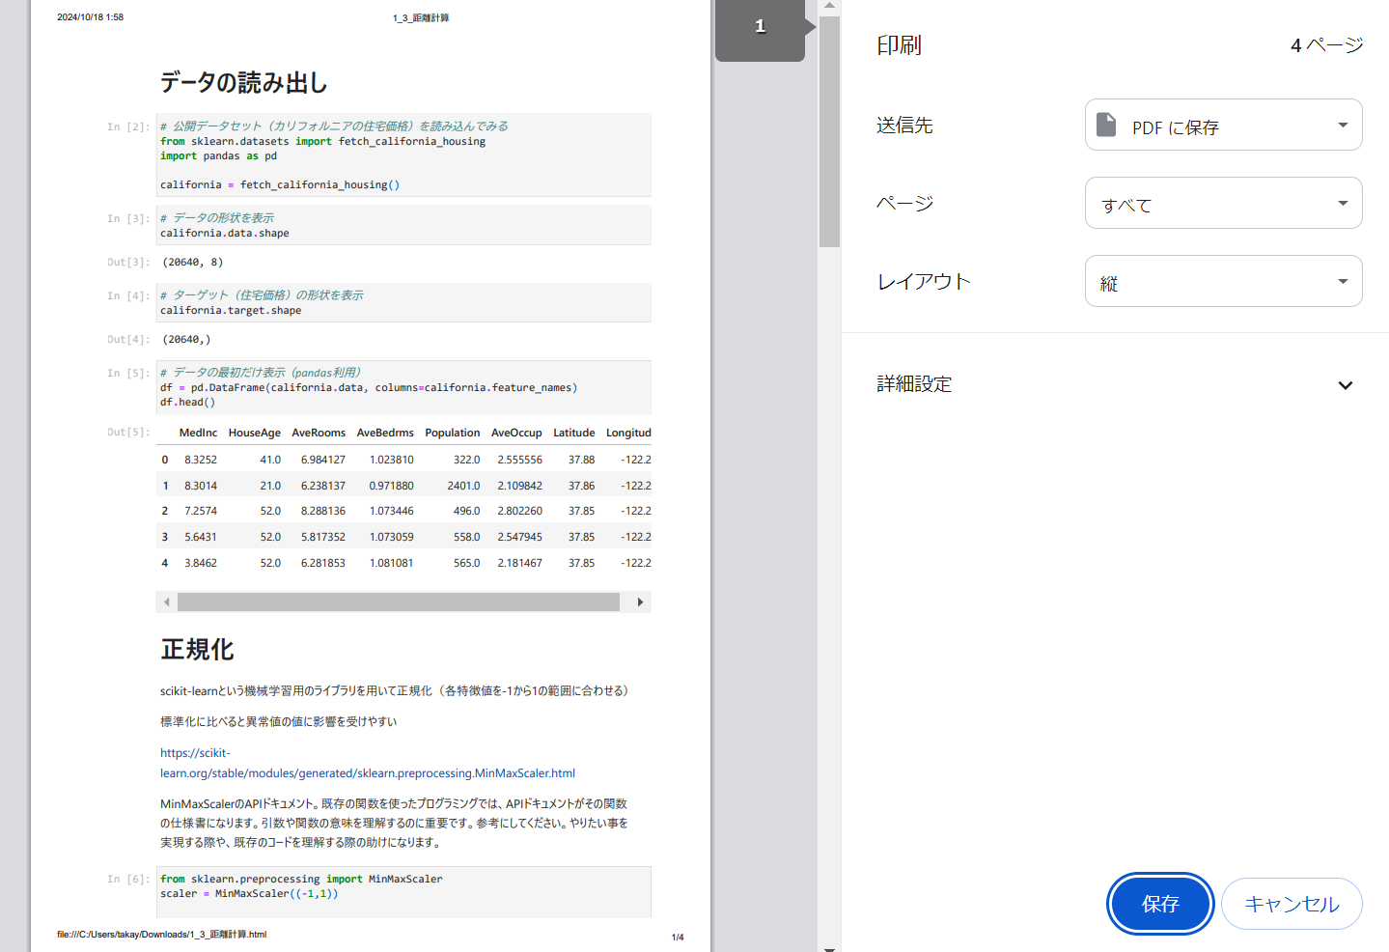Open the レイアウト orientation dropdown

1223,281
